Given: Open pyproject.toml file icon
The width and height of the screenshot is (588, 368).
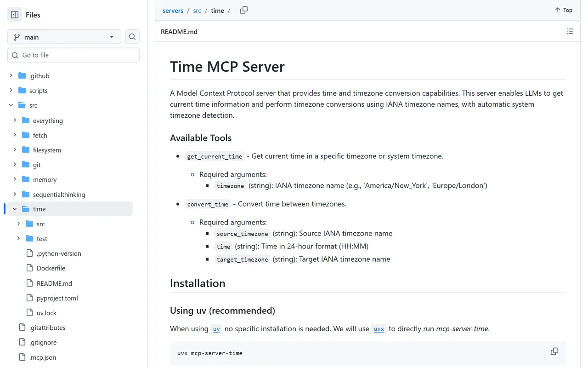Looking at the screenshot, I should (29, 298).
